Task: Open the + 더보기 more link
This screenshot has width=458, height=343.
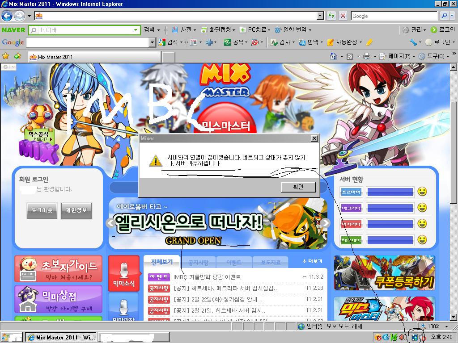Action: coord(312,261)
